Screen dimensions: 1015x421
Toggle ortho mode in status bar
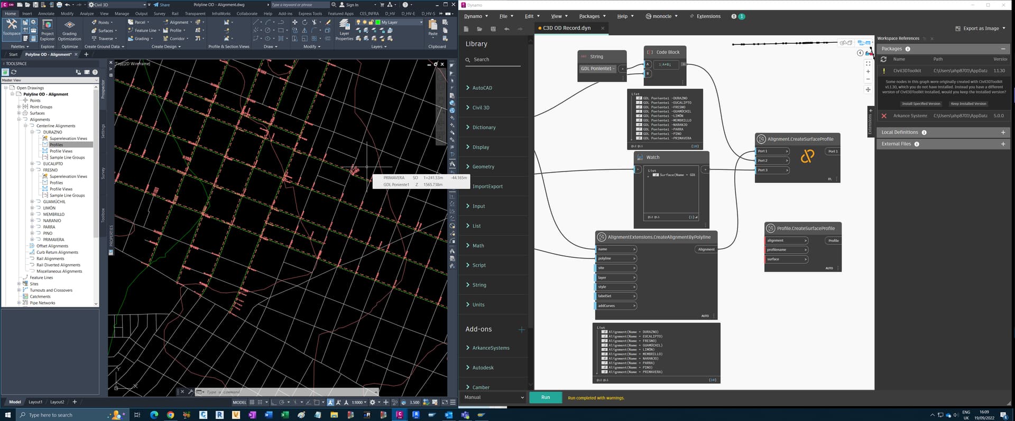[x=274, y=403]
